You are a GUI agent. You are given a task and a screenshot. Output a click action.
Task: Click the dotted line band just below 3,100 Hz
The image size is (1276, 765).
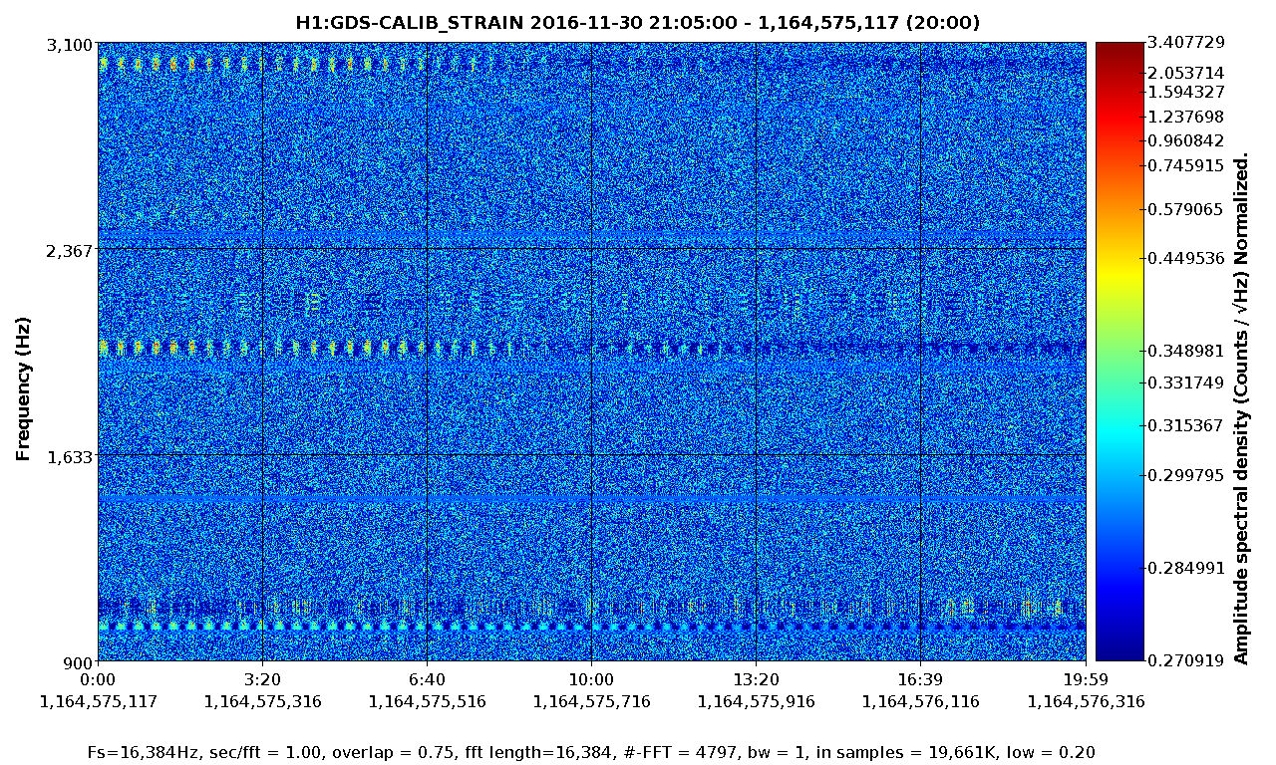tap(591, 64)
